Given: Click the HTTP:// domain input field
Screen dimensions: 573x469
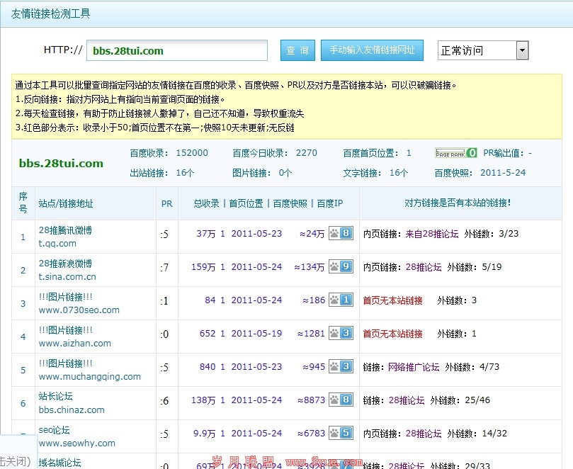Looking at the screenshot, I should (x=177, y=50).
